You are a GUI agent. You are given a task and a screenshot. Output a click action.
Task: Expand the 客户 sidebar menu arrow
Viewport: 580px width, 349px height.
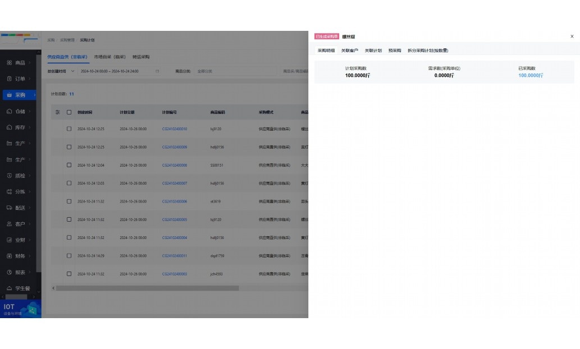coord(35,224)
